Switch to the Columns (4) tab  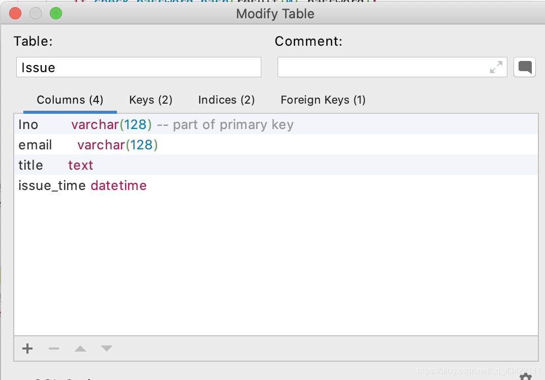pyautogui.click(x=70, y=100)
